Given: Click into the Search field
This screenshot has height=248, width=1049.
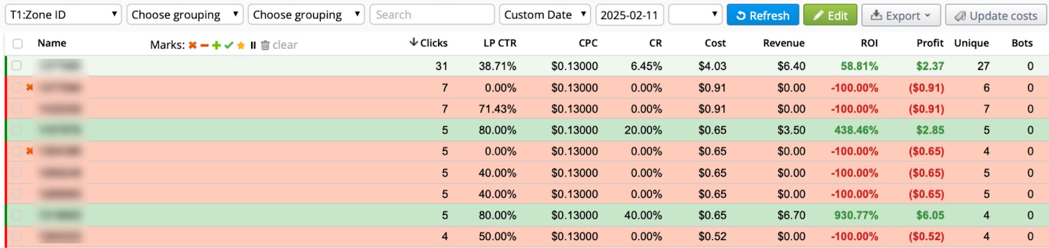Looking at the screenshot, I should tap(432, 14).
